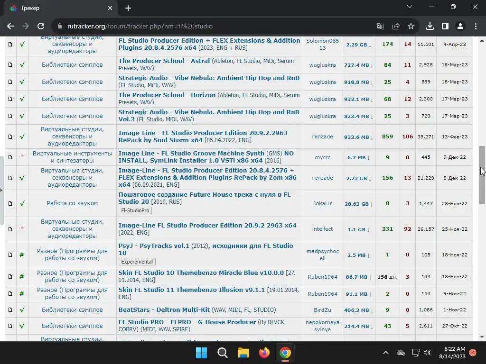Open FL Studio PRO - FLPRO - G-House Producer topic
This screenshot has height=364, width=486.
187,322
